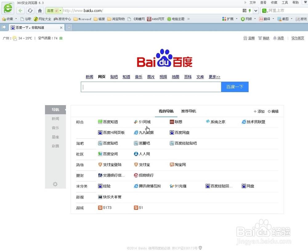Click the QR code icon in address bar
Viewport: 308px width, 252px height.
coord(244,10)
